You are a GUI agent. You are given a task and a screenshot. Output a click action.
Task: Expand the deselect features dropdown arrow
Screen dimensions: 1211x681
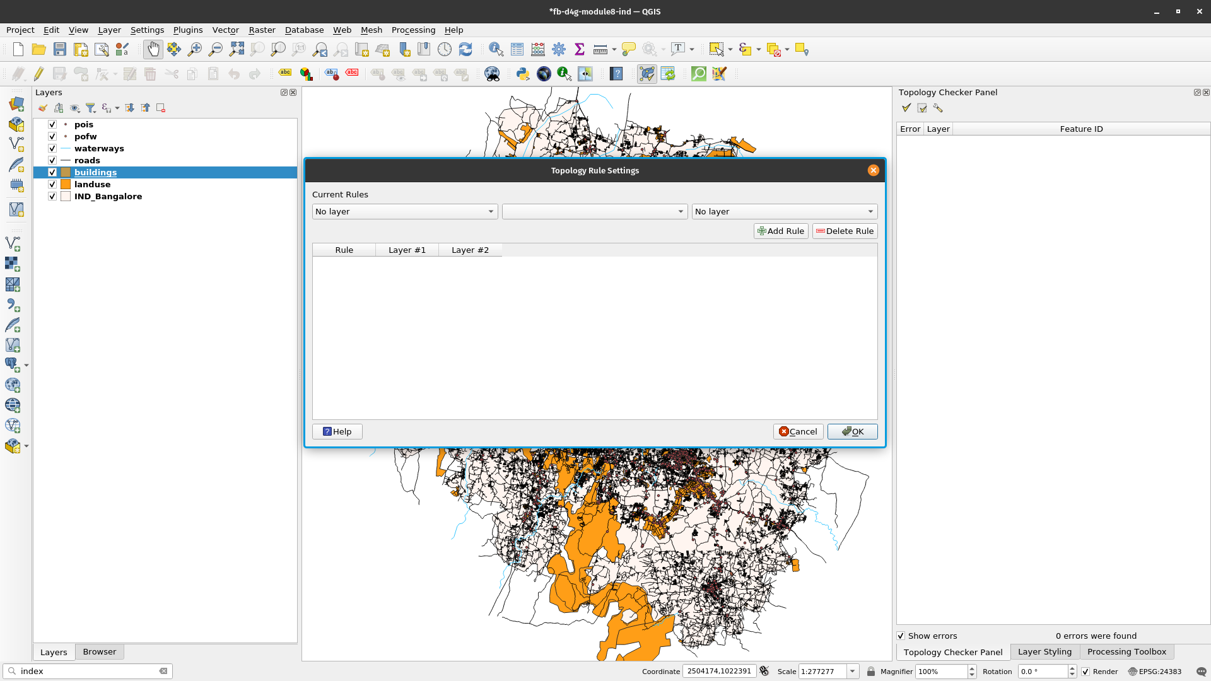[787, 49]
